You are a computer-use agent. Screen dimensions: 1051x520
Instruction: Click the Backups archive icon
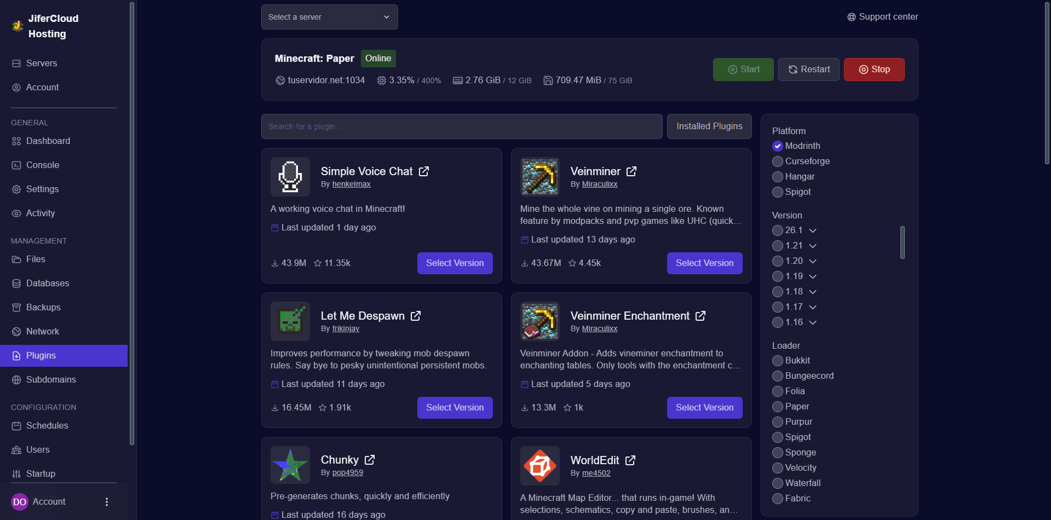tap(16, 308)
